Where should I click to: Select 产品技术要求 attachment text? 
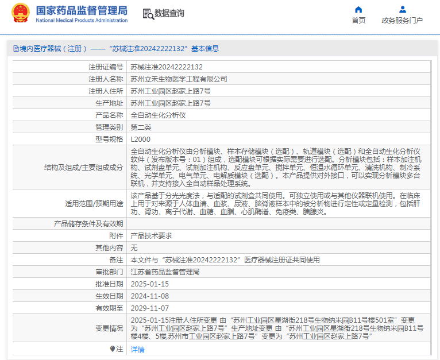point(151,236)
